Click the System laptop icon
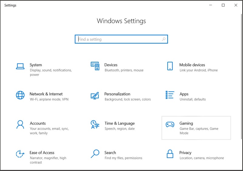243x171 pixels. [20, 66]
